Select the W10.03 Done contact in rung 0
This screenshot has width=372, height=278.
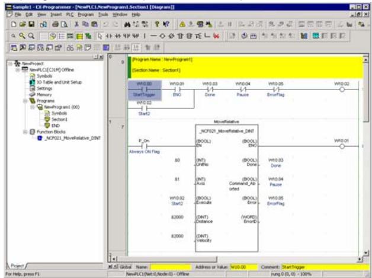point(210,90)
